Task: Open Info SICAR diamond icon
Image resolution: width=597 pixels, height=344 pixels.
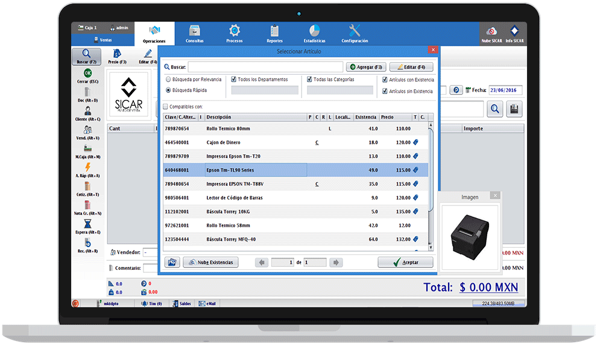Action: 514,31
